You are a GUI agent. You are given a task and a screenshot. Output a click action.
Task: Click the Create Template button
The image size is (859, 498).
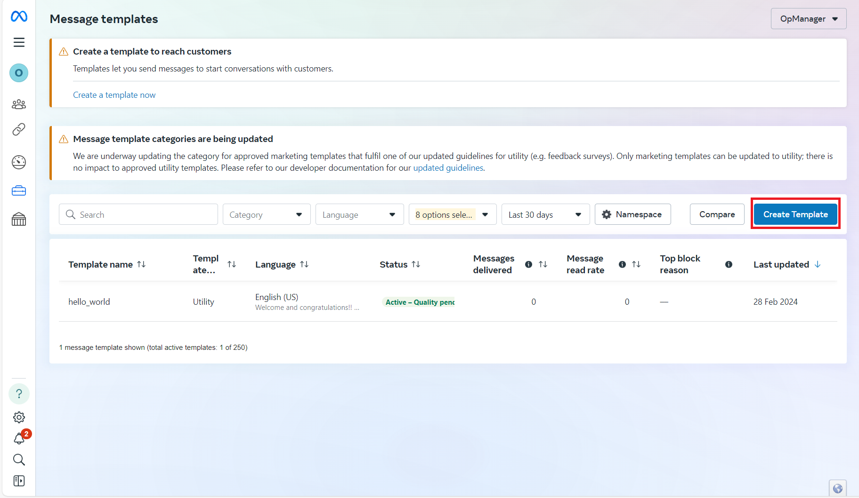[x=795, y=214]
